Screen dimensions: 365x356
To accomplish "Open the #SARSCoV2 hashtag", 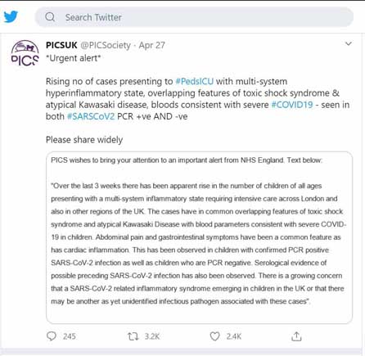I will tap(91, 116).
